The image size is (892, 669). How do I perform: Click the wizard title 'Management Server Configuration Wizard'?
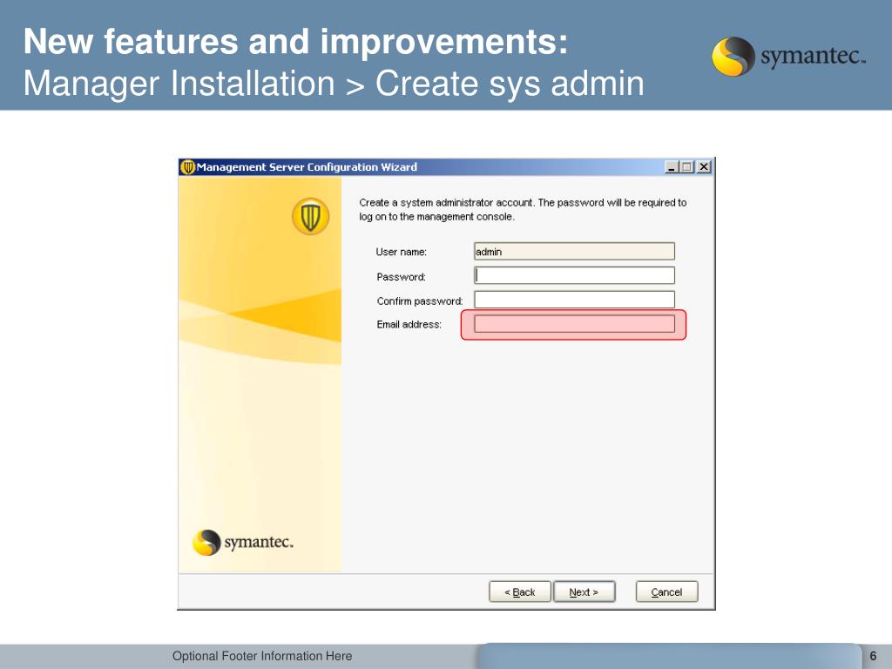tap(307, 167)
